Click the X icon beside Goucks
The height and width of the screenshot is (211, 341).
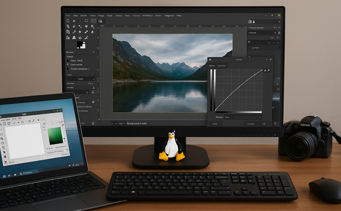click(93, 87)
